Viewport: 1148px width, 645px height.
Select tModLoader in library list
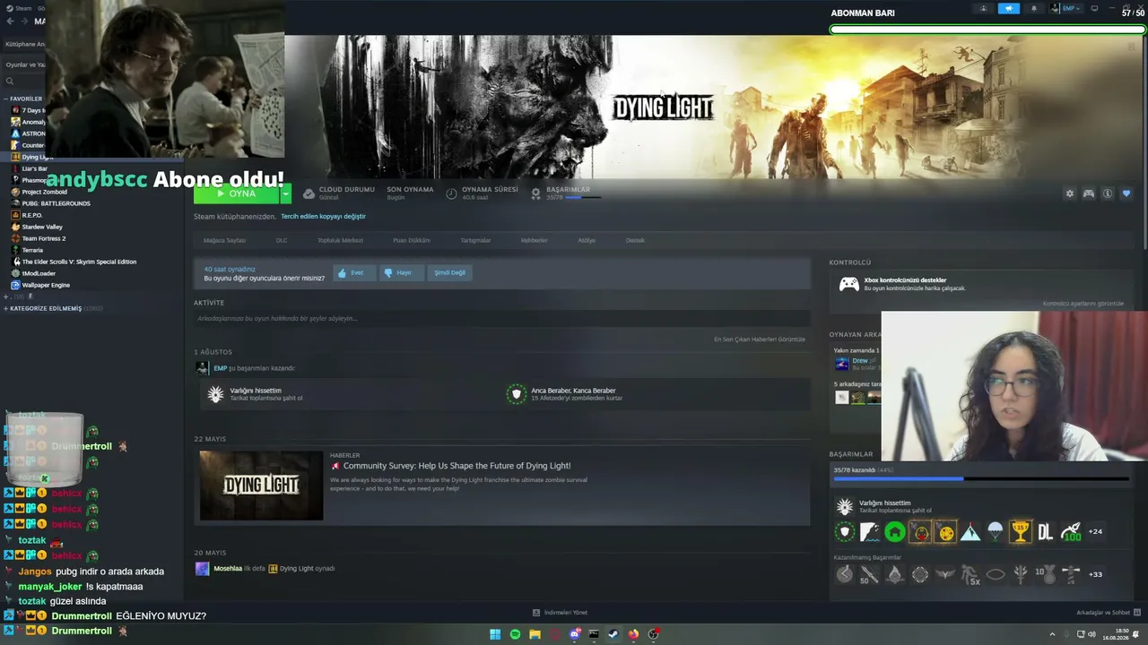[x=39, y=273]
